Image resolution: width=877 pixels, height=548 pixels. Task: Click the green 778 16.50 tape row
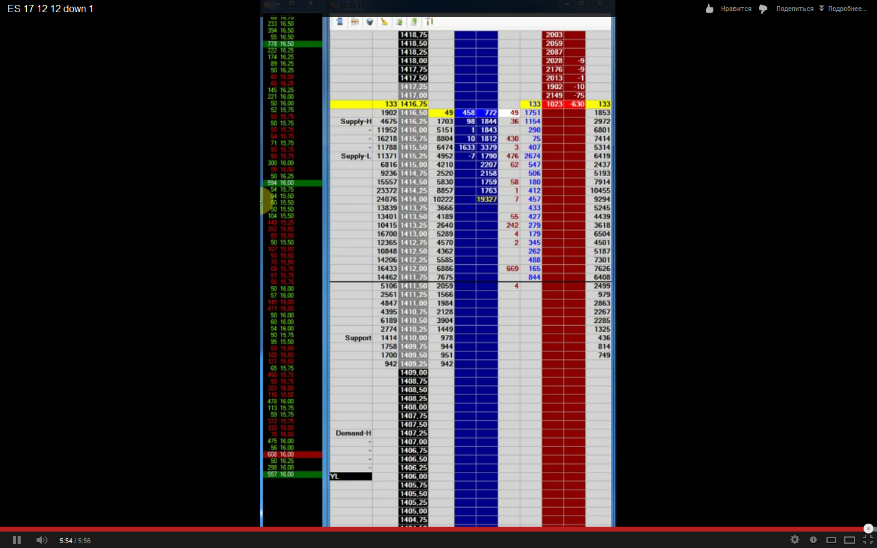[x=292, y=44]
